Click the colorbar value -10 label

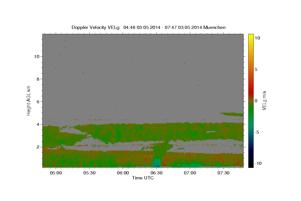[258, 164]
